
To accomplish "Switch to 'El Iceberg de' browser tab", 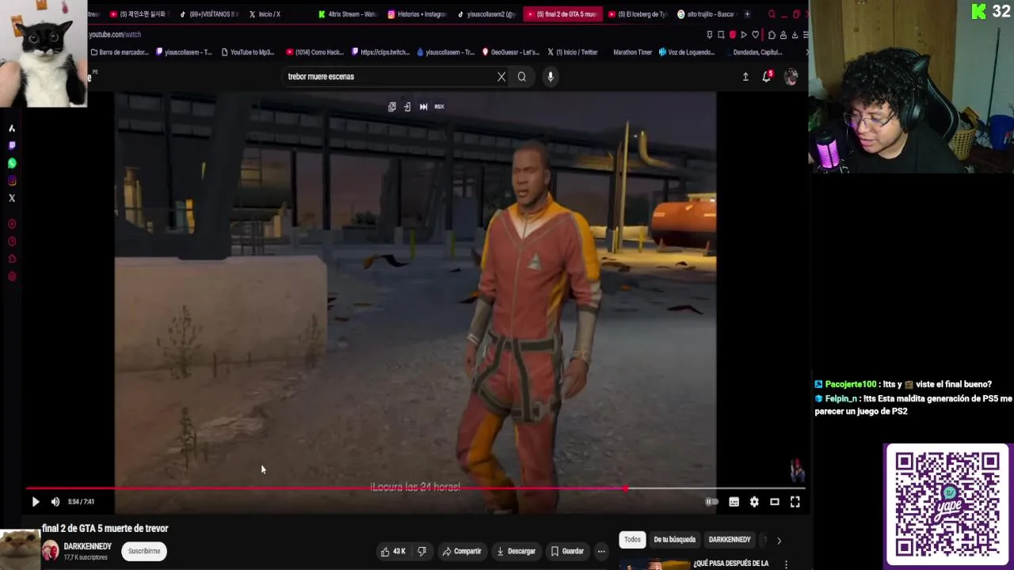I will pyautogui.click(x=638, y=14).
